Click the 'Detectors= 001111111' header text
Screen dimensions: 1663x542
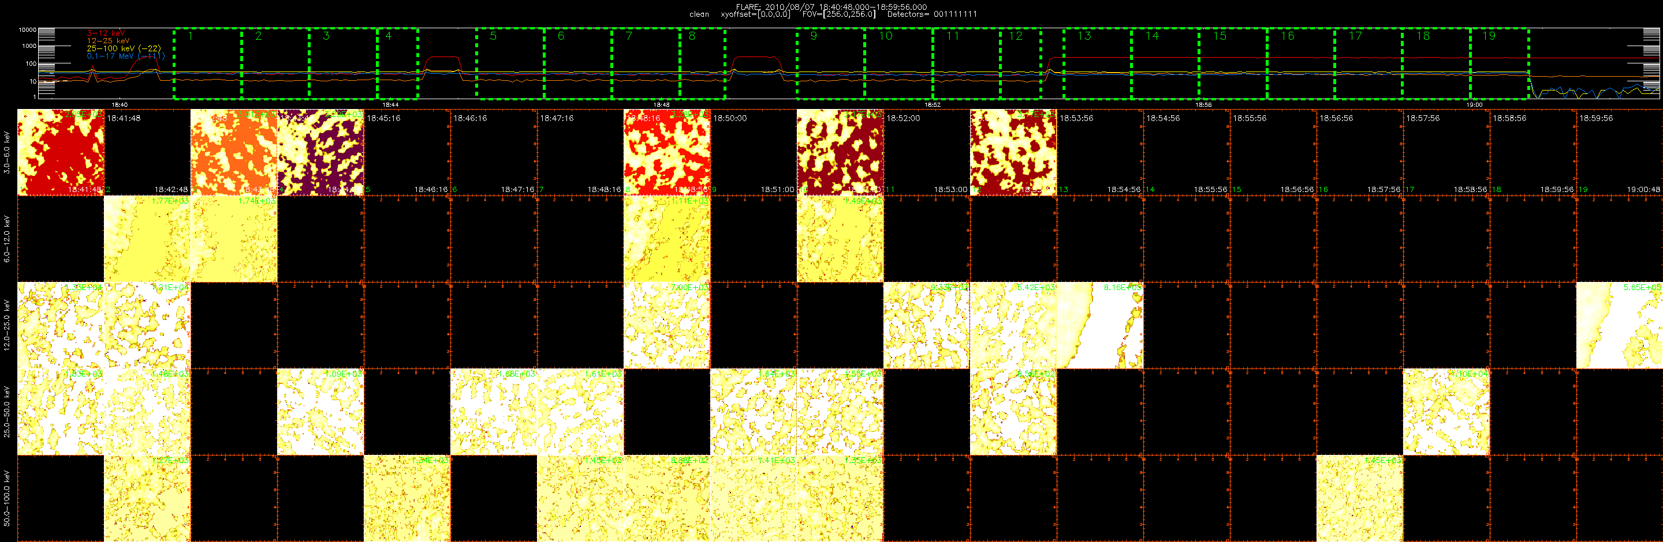click(932, 14)
